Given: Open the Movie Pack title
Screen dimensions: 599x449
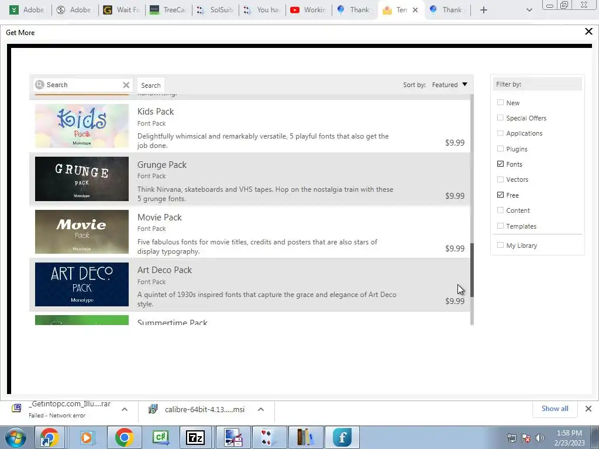Looking at the screenshot, I should 159,217.
